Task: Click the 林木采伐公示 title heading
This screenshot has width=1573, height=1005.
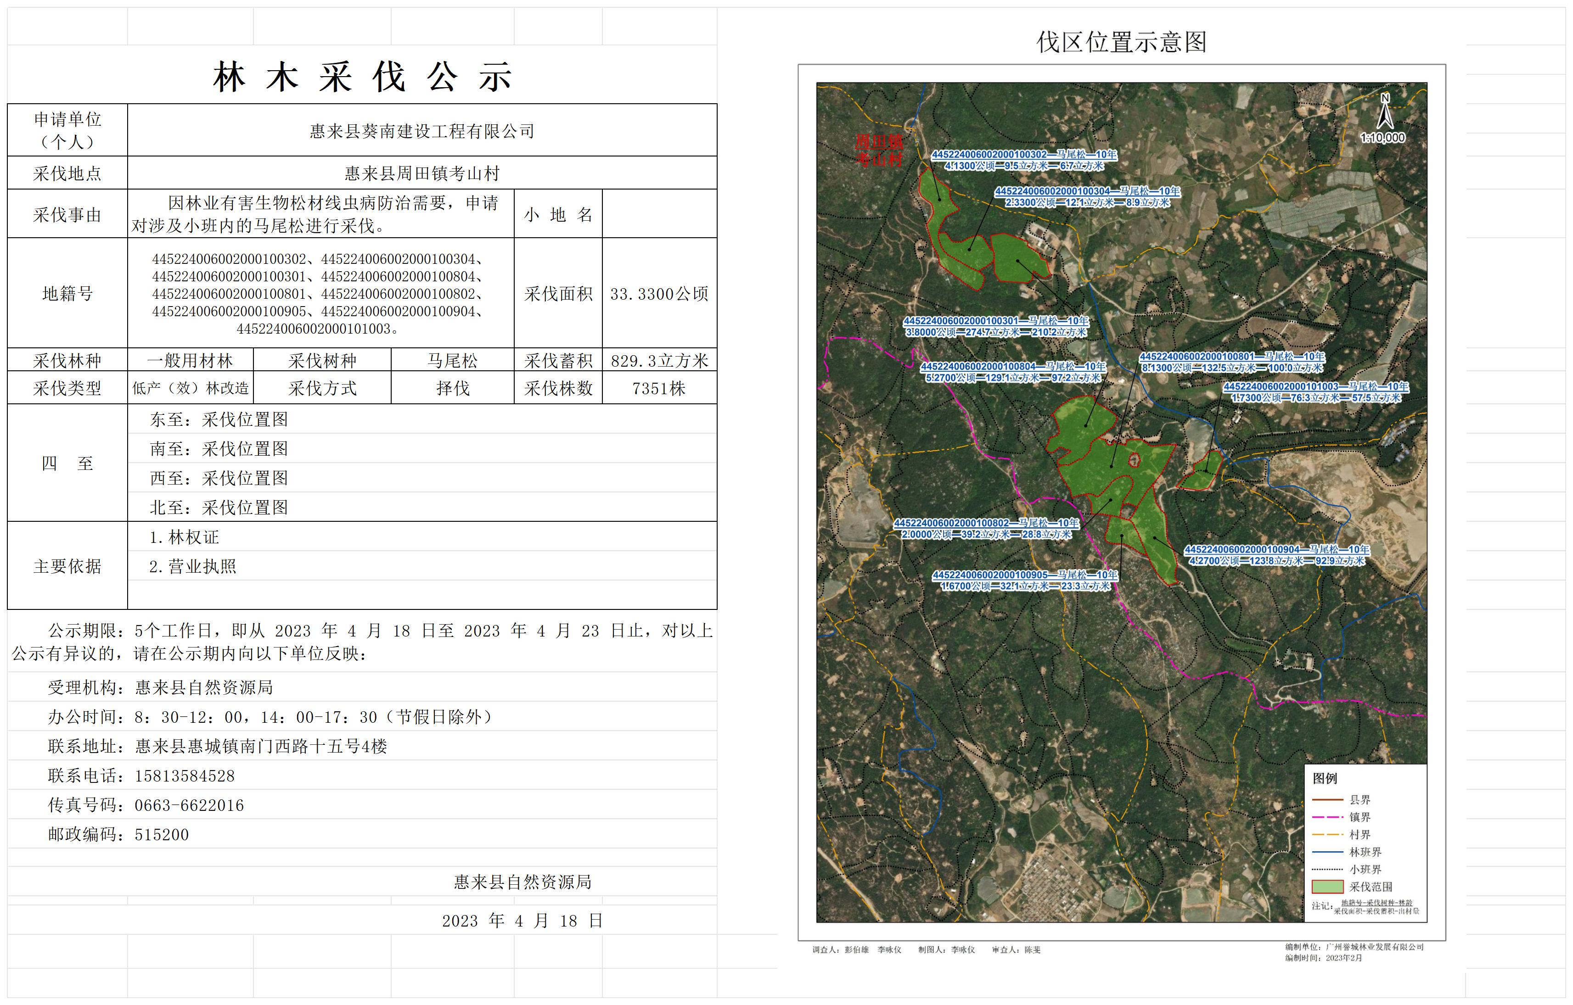Action: pyautogui.click(x=363, y=77)
